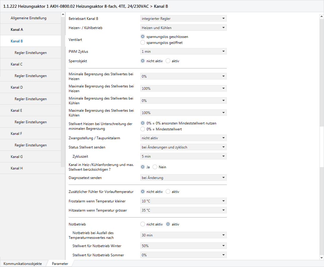324x267 pixels.
Task: Select 'spannungslos geöffnet' for Ventilart
Action: click(142, 43)
